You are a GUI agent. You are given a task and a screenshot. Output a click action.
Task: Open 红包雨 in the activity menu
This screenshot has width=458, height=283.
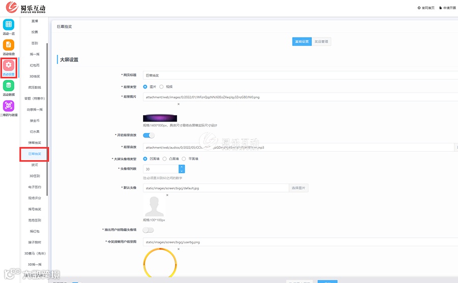(x=35, y=66)
